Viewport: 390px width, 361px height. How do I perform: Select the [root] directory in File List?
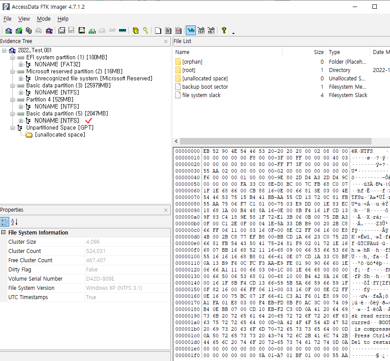(189, 70)
